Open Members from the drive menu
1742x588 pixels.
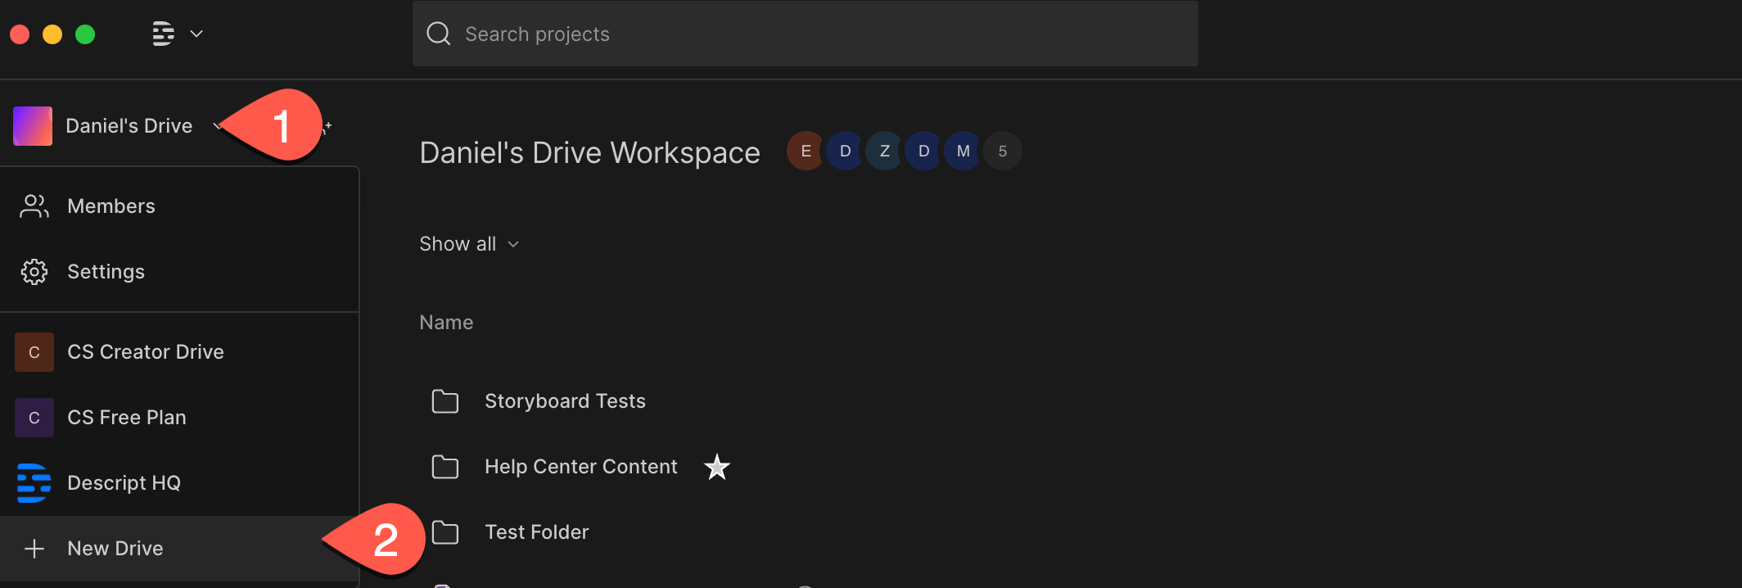(x=179, y=206)
